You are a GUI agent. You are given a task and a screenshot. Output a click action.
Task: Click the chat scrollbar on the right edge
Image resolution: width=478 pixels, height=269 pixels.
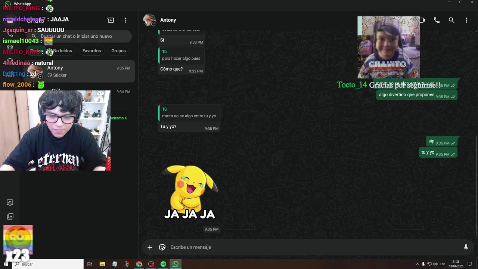tap(477, 185)
